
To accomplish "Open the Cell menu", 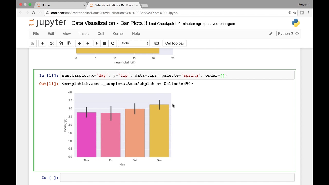I will (x=101, y=34).
